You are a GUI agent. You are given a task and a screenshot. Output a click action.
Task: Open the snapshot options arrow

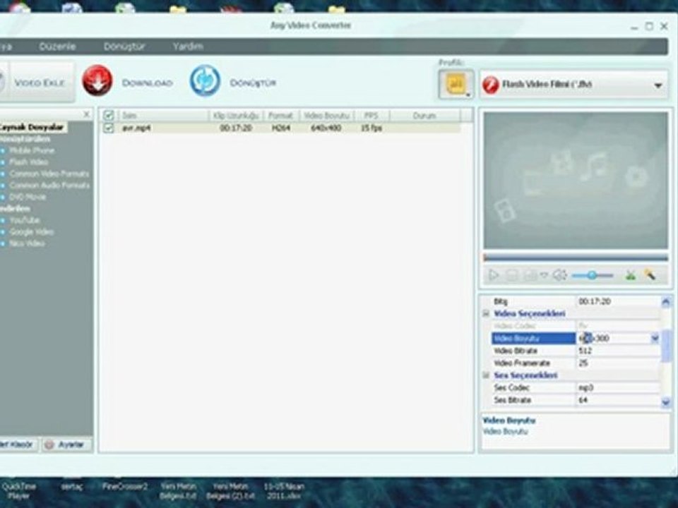coord(544,274)
